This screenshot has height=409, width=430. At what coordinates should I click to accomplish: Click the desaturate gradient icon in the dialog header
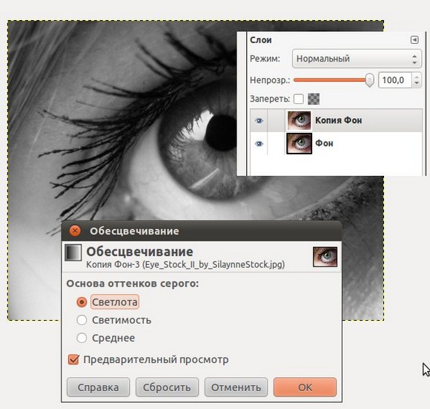click(x=73, y=252)
